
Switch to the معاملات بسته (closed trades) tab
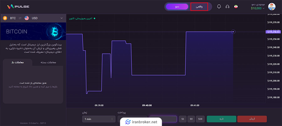(x=49, y=63)
